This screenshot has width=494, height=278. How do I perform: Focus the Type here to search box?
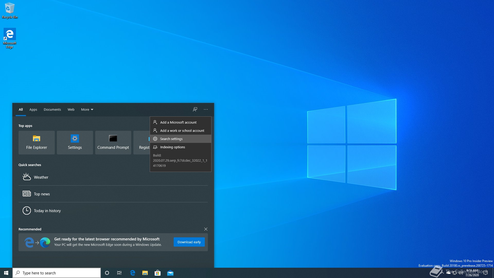coord(57,273)
